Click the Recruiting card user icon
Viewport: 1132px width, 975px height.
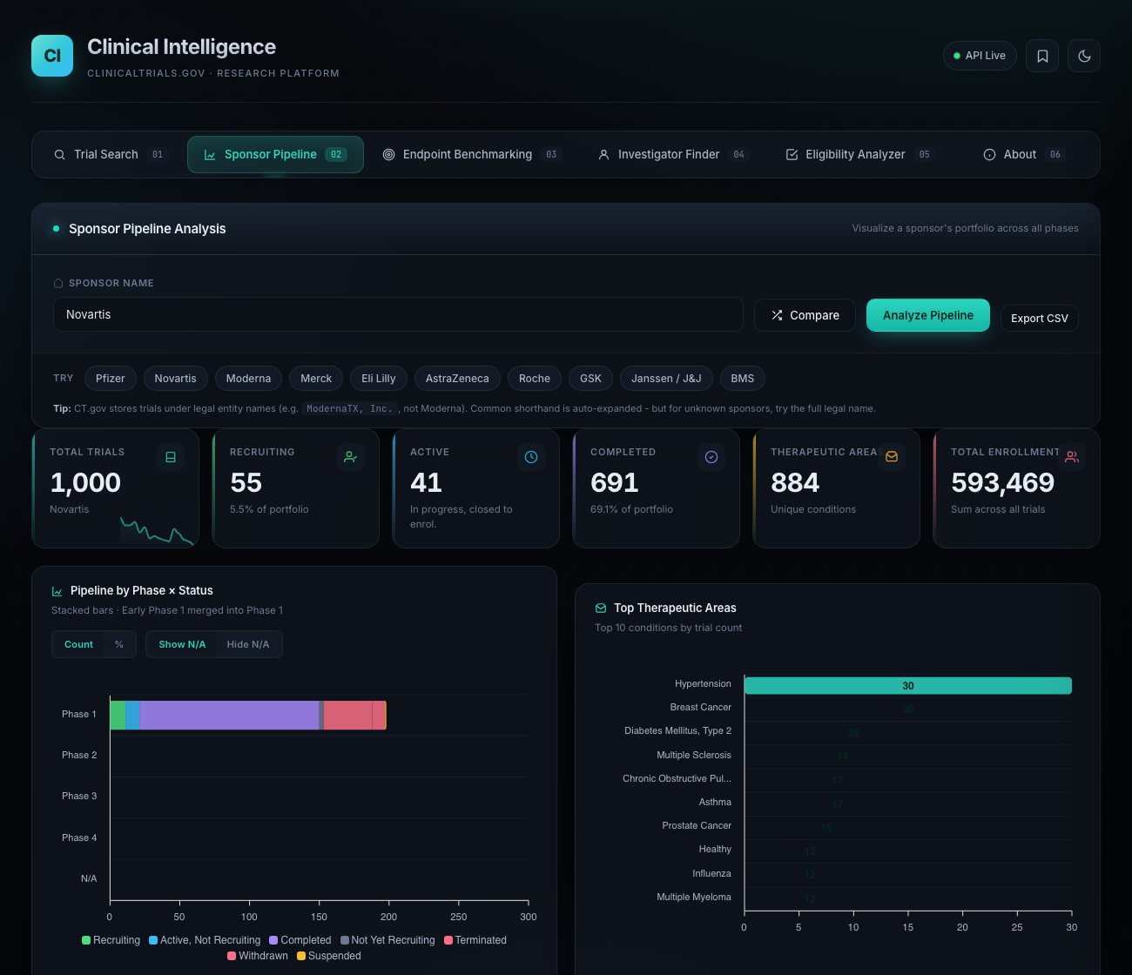click(x=350, y=457)
